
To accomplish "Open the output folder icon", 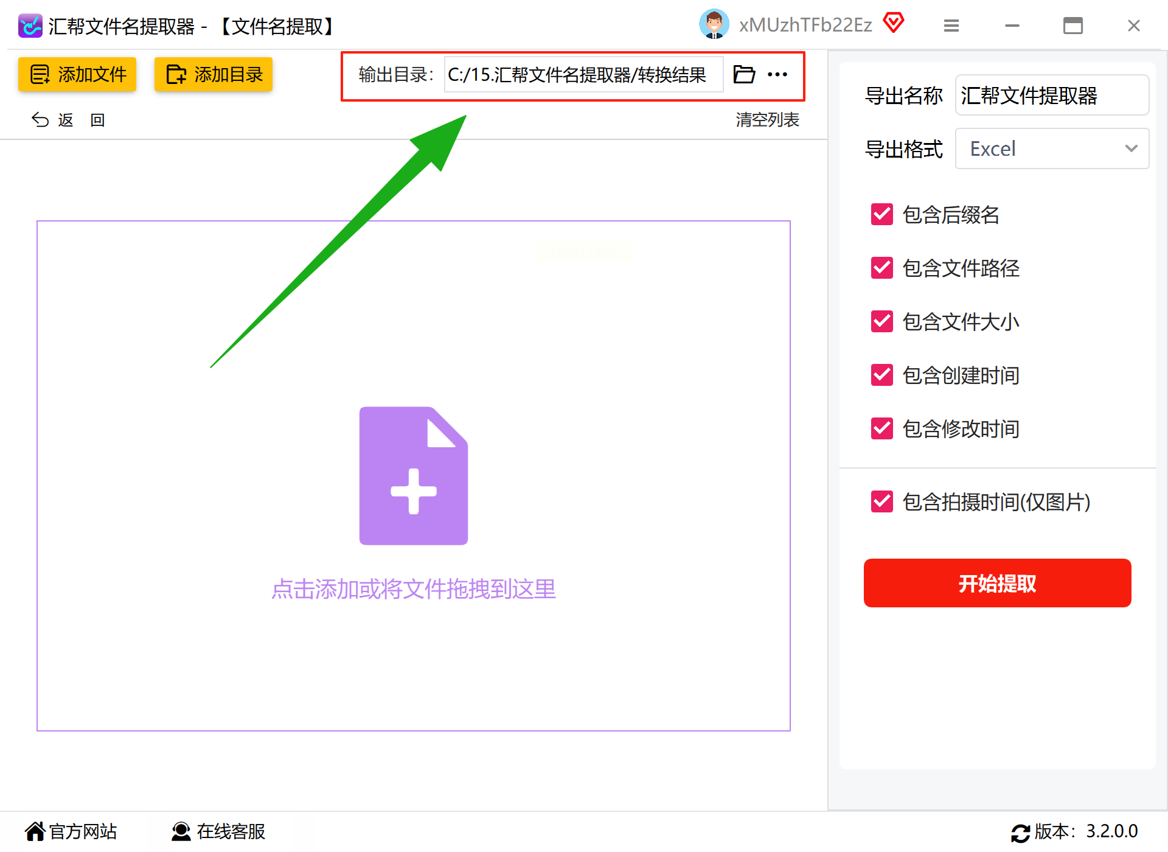I will pyautogui.click(x=743, y=74).
